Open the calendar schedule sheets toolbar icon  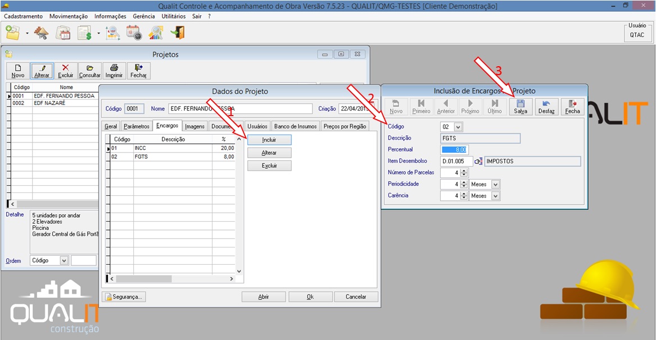coord(63,33)
